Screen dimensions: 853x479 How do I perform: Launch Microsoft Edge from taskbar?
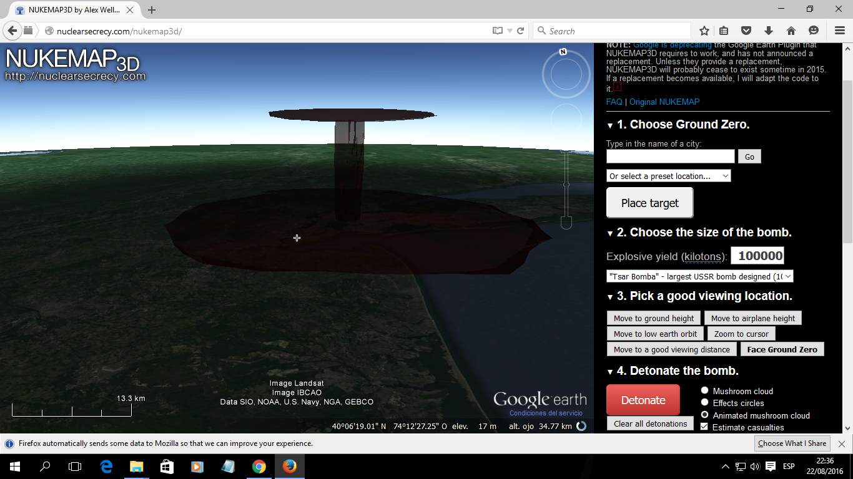(106, 466)
